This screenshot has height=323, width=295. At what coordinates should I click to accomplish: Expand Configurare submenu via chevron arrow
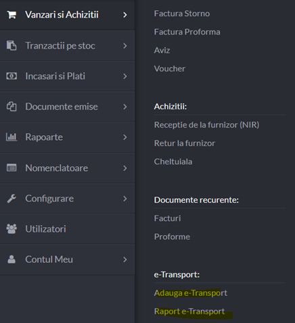click(x=125, y=199)
